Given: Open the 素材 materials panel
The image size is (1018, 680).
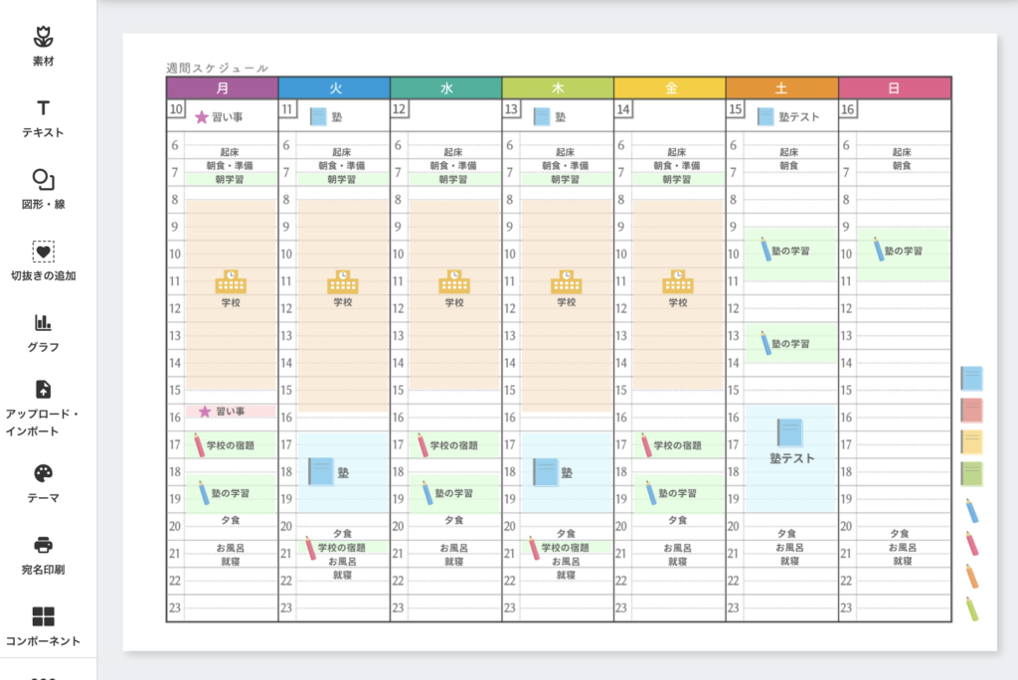Looking at the screenshot, I should pyautogui.click(x=43, y=47).
